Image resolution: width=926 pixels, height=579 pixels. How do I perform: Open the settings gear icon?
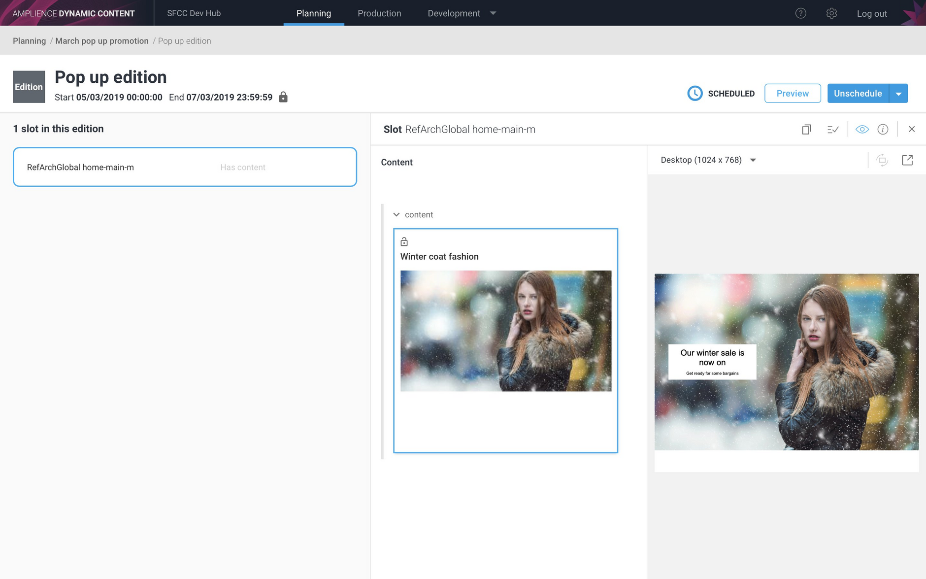pyautogui.click(x=831, y=13)
